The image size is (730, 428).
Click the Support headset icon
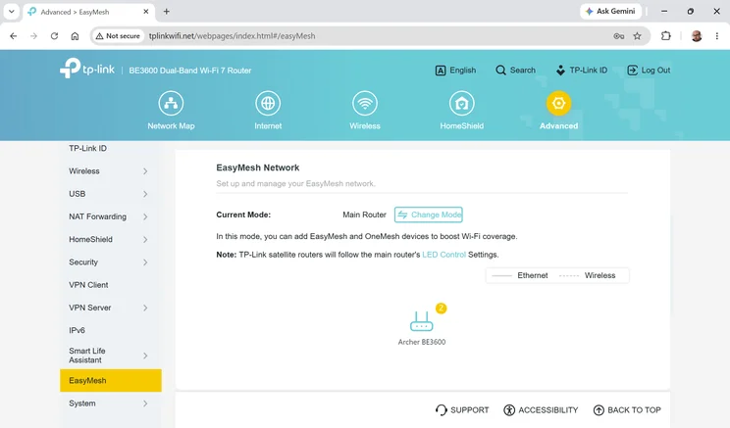pyautogui.click(x=441, y=409)
